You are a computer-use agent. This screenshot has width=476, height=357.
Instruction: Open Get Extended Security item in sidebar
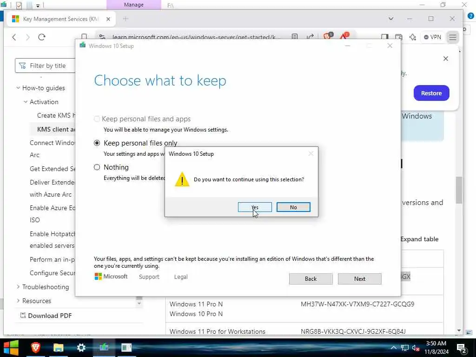[52, 169]
